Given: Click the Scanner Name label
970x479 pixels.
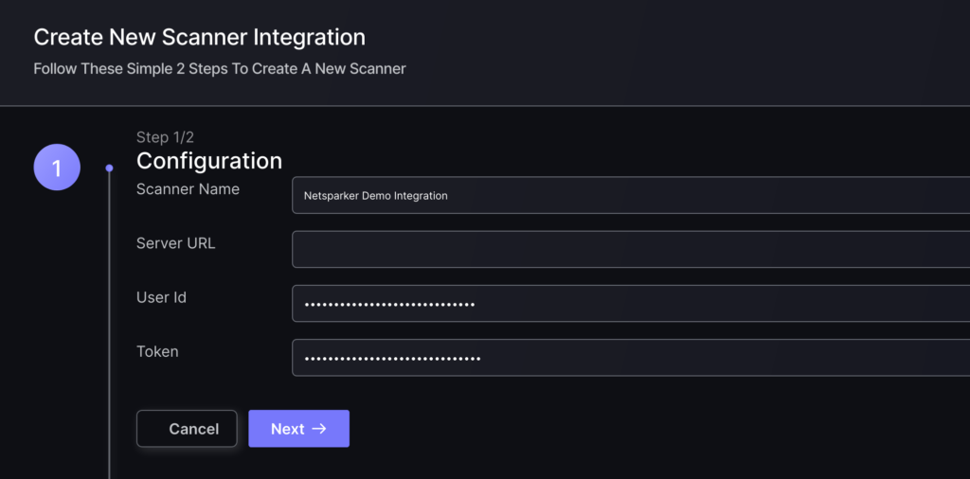Looking at the screenshot, I should (189, 189).
